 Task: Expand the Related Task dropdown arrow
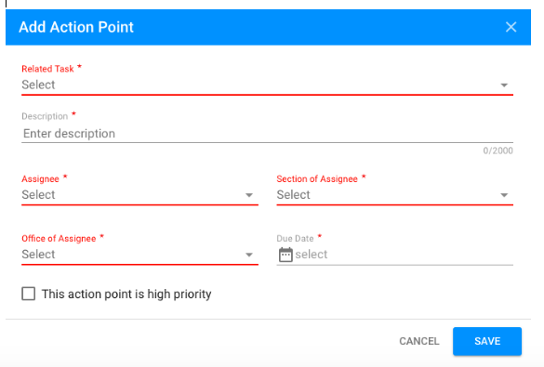click(x=504, y=85)
